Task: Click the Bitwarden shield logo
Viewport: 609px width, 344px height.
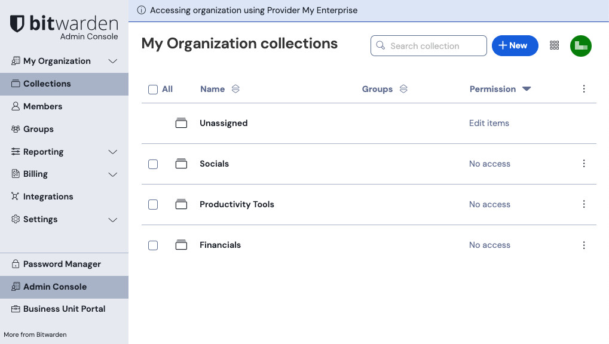Action: [18, 24]
